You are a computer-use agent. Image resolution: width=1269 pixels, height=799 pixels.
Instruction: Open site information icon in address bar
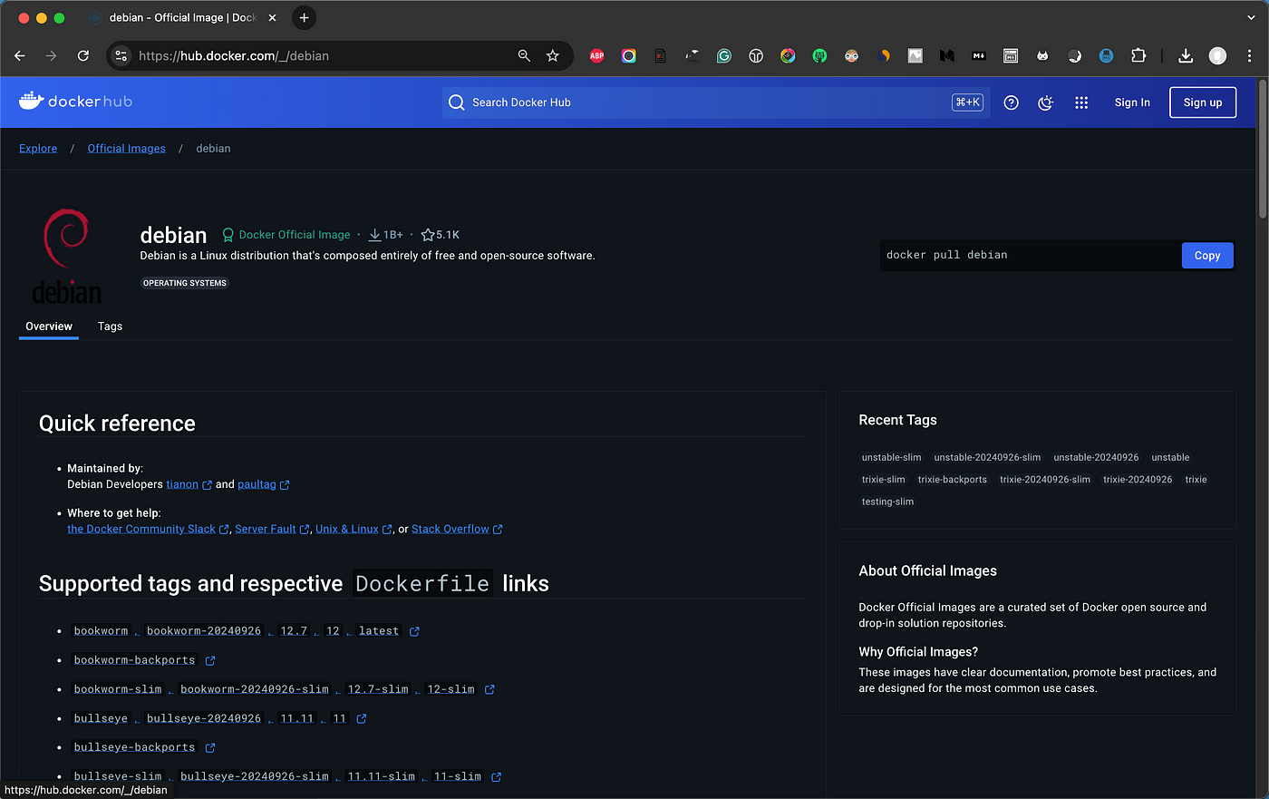tap(121, 55)
